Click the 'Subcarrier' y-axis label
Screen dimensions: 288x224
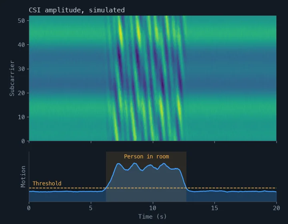tap(12, 78)
